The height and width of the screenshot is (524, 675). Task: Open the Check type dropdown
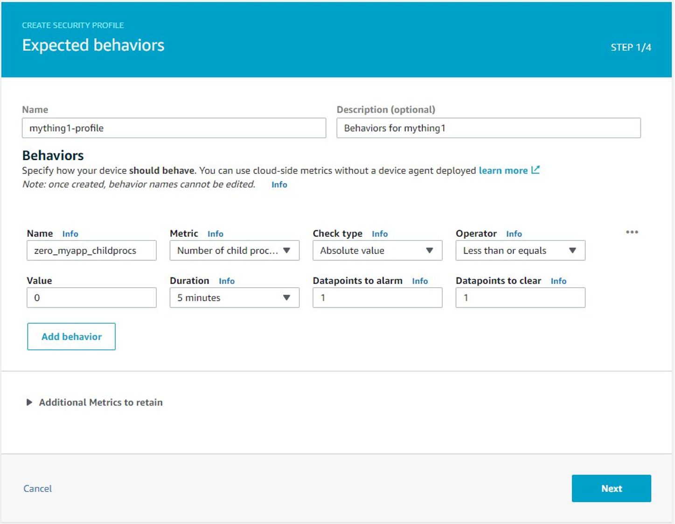click(x=377, y=251)
